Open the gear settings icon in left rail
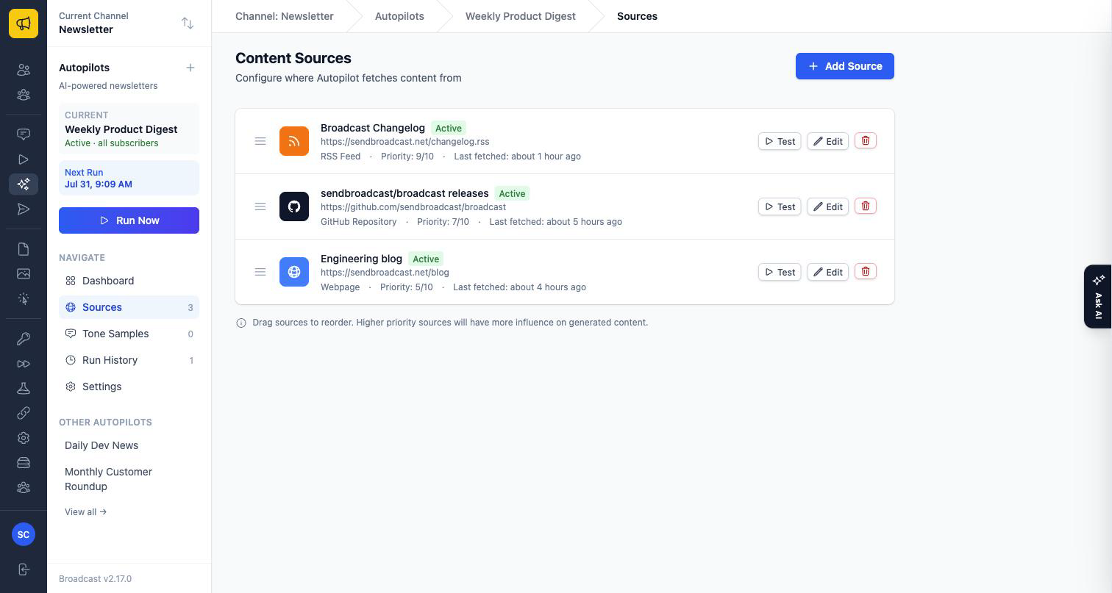 tap(24, 438)
